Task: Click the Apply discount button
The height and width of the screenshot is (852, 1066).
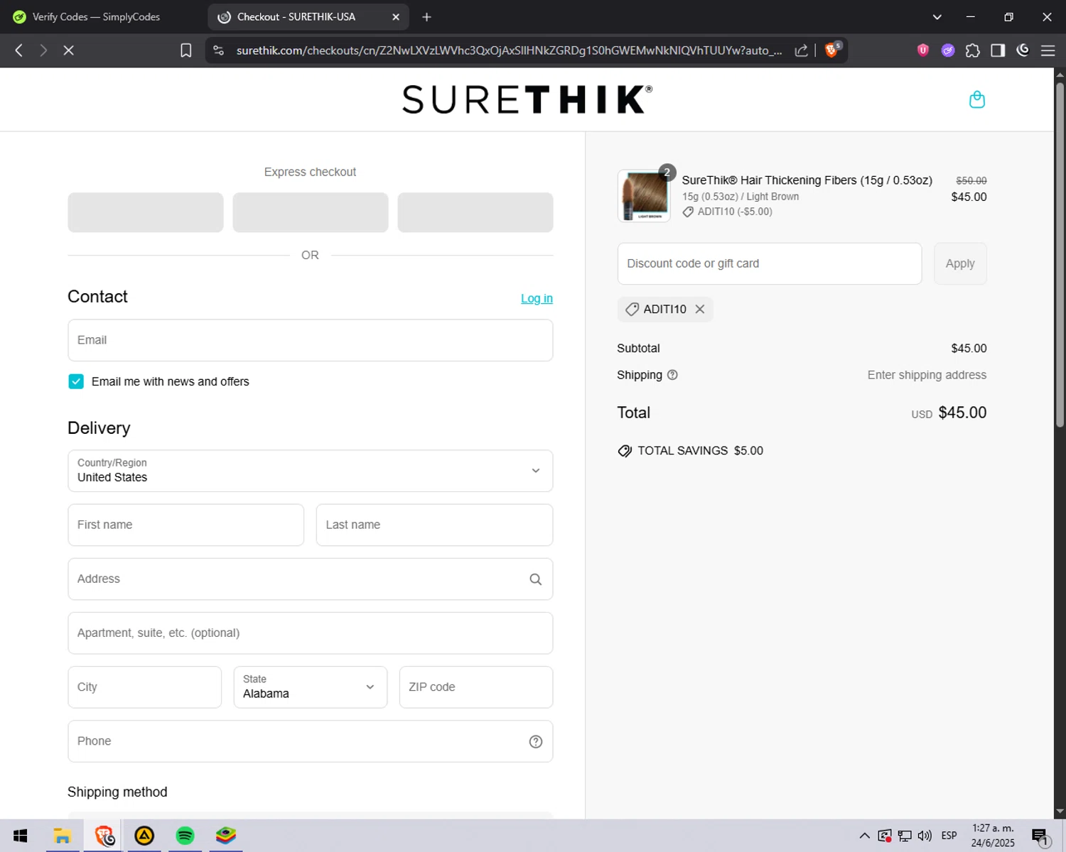Action: [960, 263]
